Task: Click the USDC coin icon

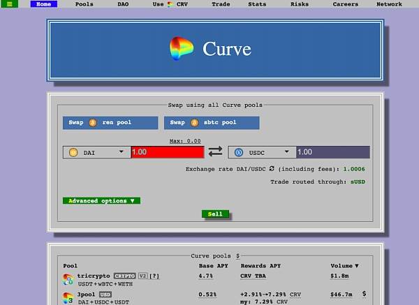Action: 239,152
